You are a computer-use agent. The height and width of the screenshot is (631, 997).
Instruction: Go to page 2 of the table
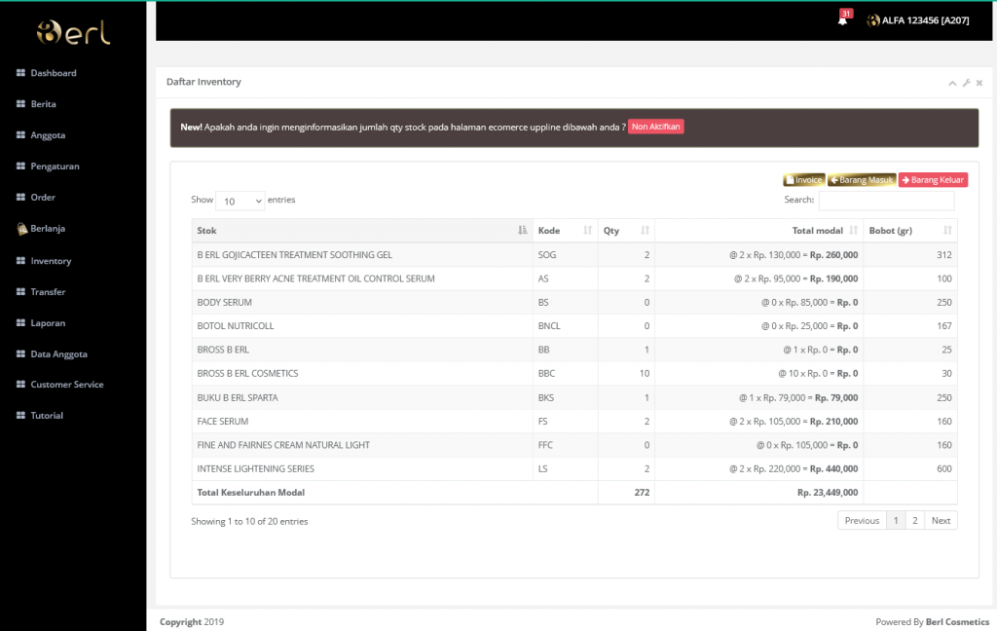[914, 521]
